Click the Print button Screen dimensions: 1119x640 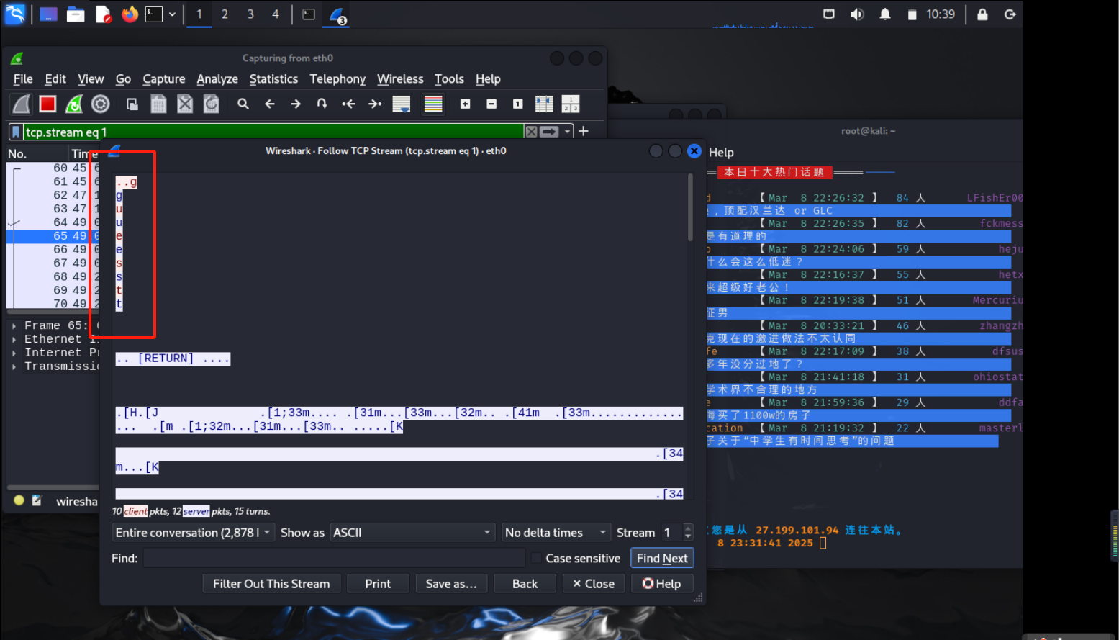click(x=378, y=584)
